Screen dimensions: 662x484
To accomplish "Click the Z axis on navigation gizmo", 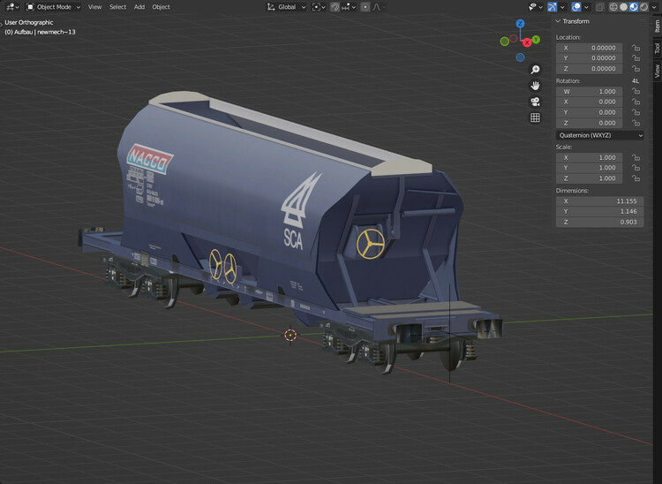I will [520, 23].
